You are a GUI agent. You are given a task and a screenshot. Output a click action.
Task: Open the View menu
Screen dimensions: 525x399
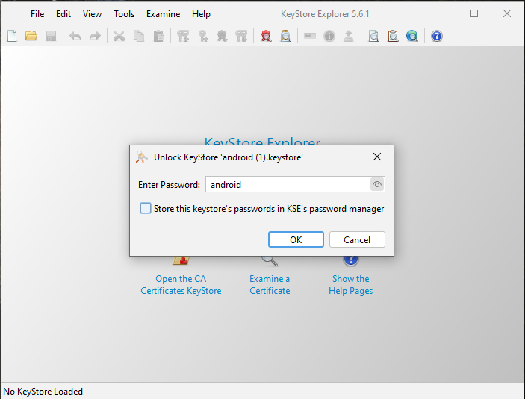[x=92, y=14]
